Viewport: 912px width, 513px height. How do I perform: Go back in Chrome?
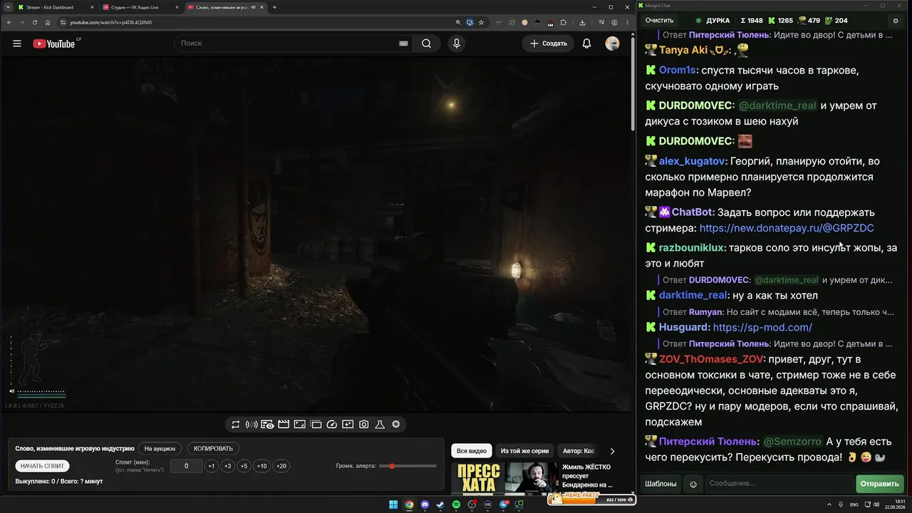tap(9, 22)
